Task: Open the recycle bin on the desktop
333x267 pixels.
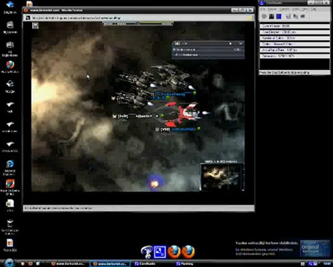Action: (x=10, y=227)
